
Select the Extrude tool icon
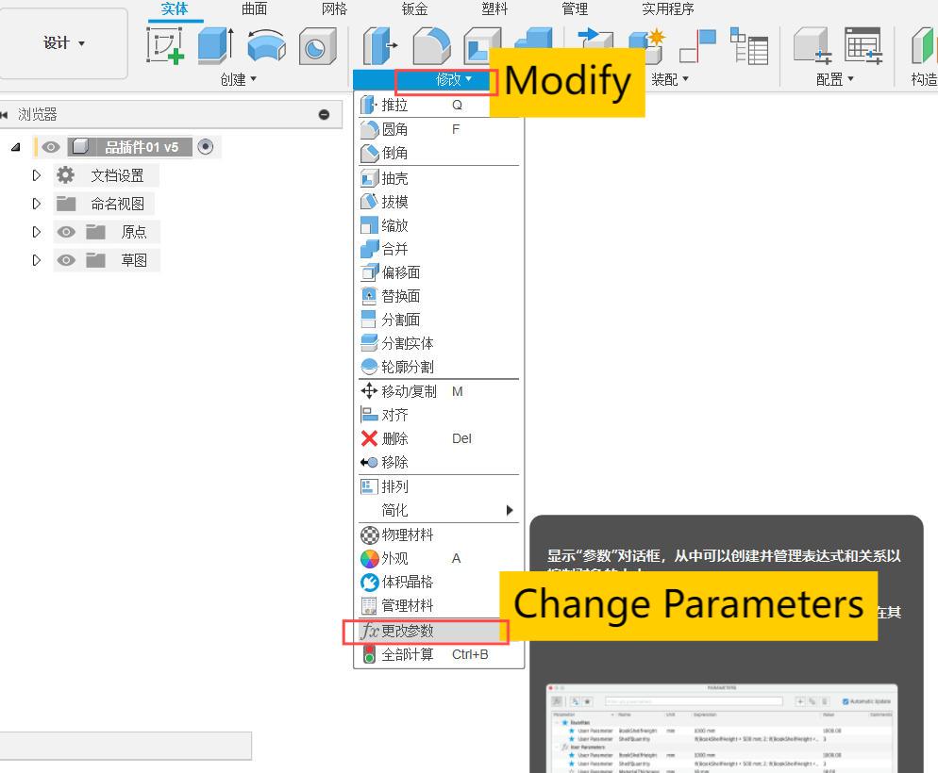click(x=215, y=45)
